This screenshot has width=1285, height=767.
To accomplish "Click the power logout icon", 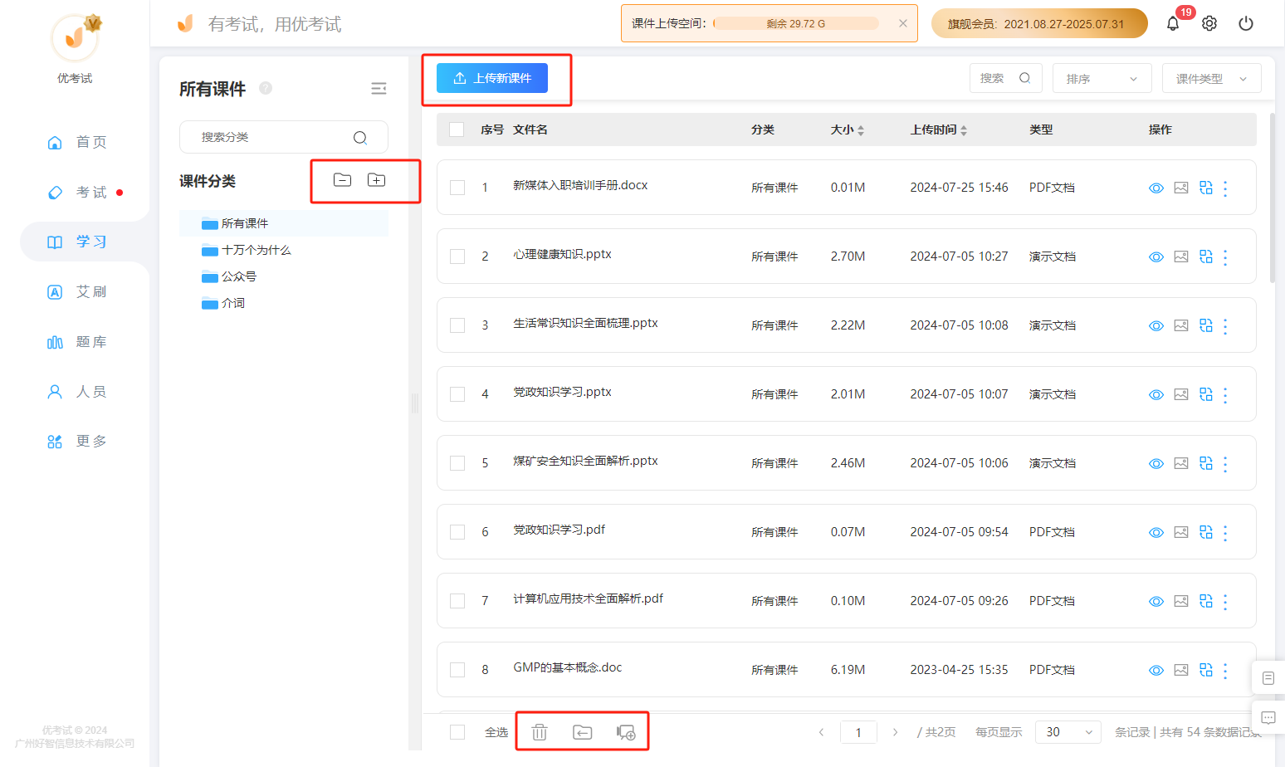I will coord(1246,23).
